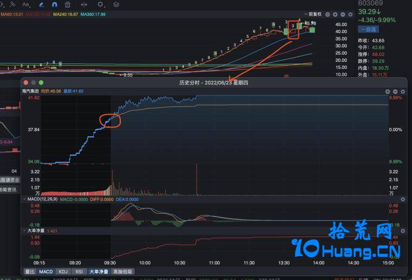Choose the Aa text annotation tool
Image resolution: width=412 pixels, height=280 pixels.
click(x=26, y=4)
